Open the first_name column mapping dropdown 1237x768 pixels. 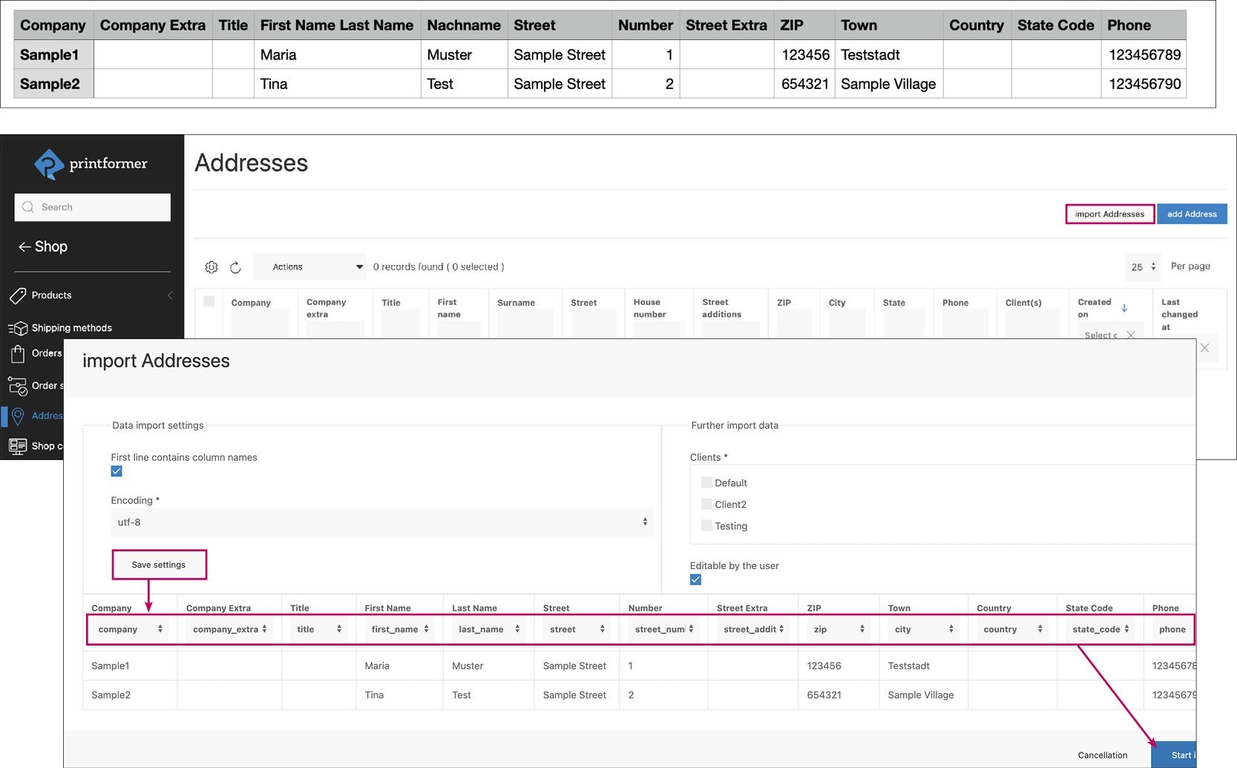tap(399, 629)
